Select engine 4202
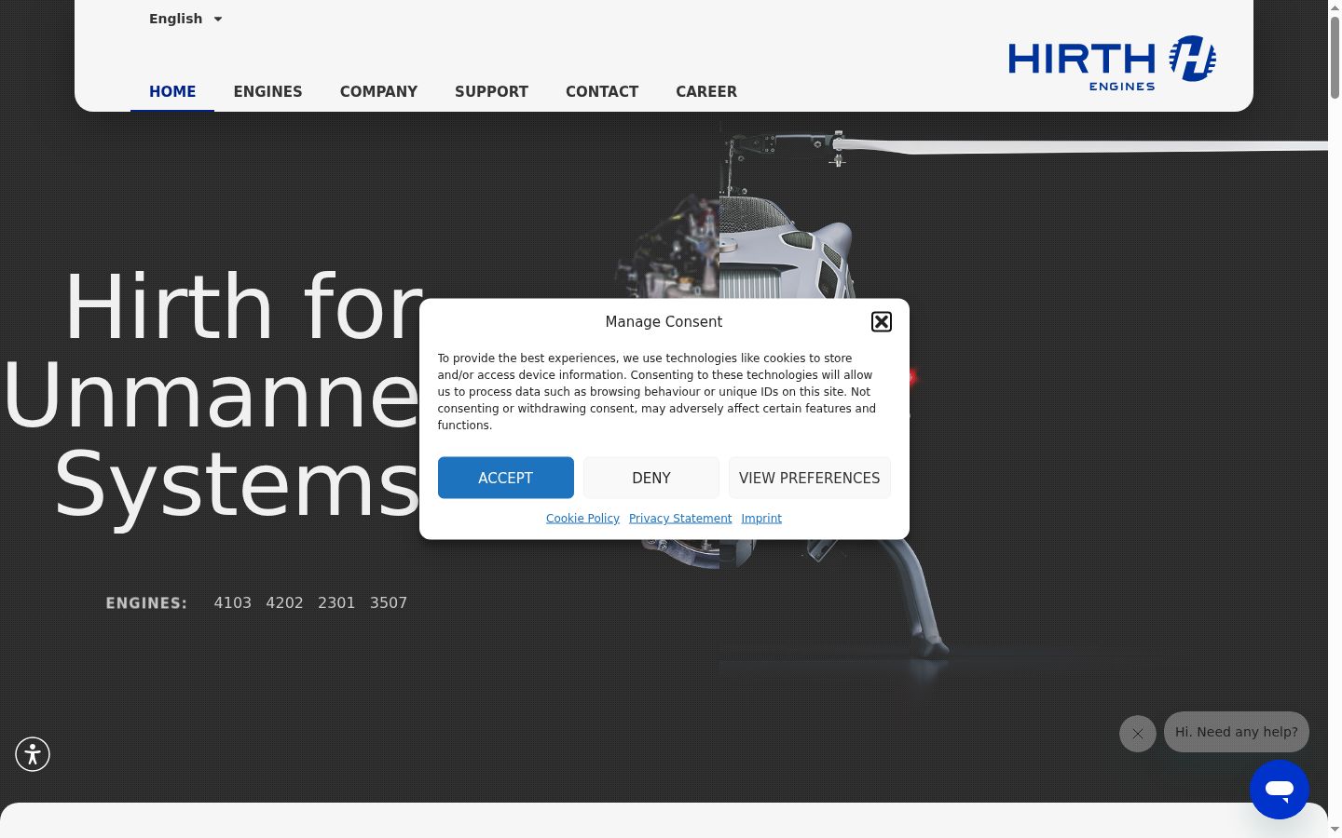This screenshot has width=1342, height=838. point(285,603)
